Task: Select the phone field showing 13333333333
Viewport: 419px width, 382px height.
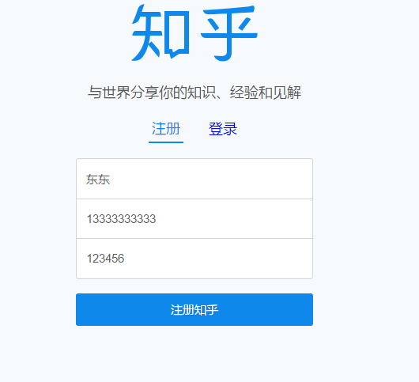Action: (x=194, y=218)
